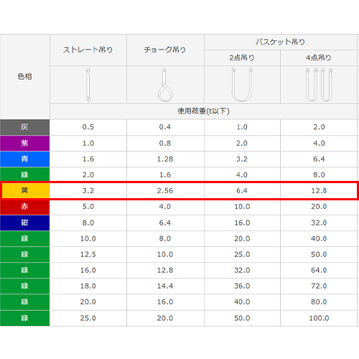Screen dimensions: 359x359
Task: Click the 2点吊り sub-header
Action: pos(242,57)
